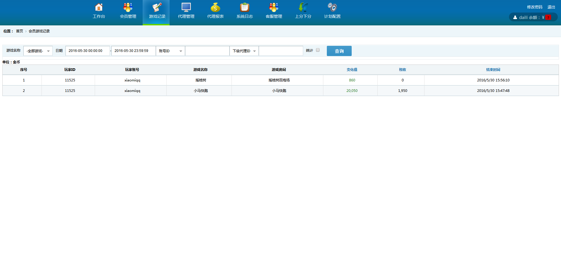Select the 游戏记录 game records icon
The width and height of the screenshot is (561, 267).
click(x=157, y=8)
